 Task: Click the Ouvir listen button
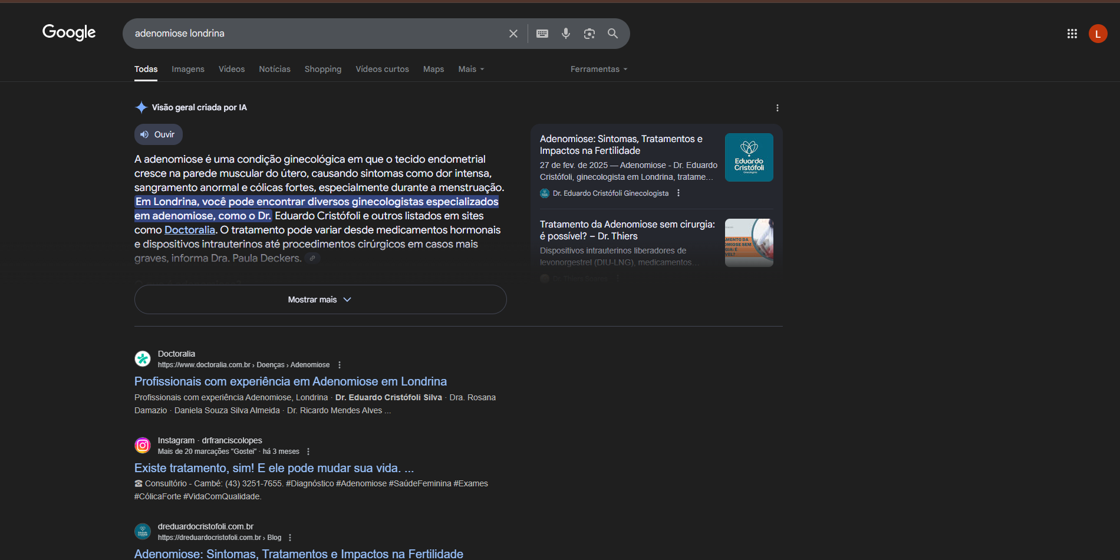click(x=159, y=134)
